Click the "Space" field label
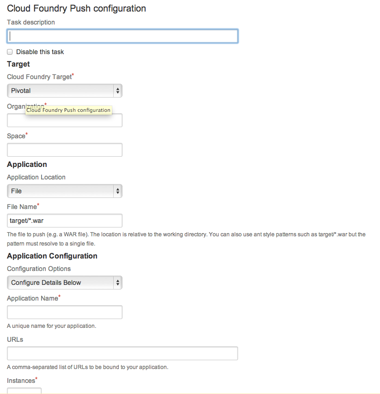This screenshot has width=380, height=394. [x=16, y=136]
